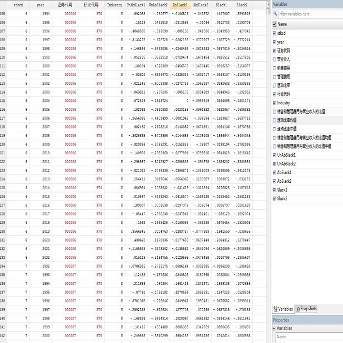Select the stkcd column header
The image size is (343, 343).
[18, 5]
